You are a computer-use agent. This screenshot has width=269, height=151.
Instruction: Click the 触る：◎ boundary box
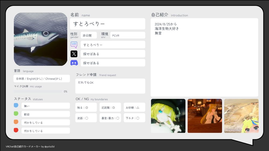click(x=86, y=107)
